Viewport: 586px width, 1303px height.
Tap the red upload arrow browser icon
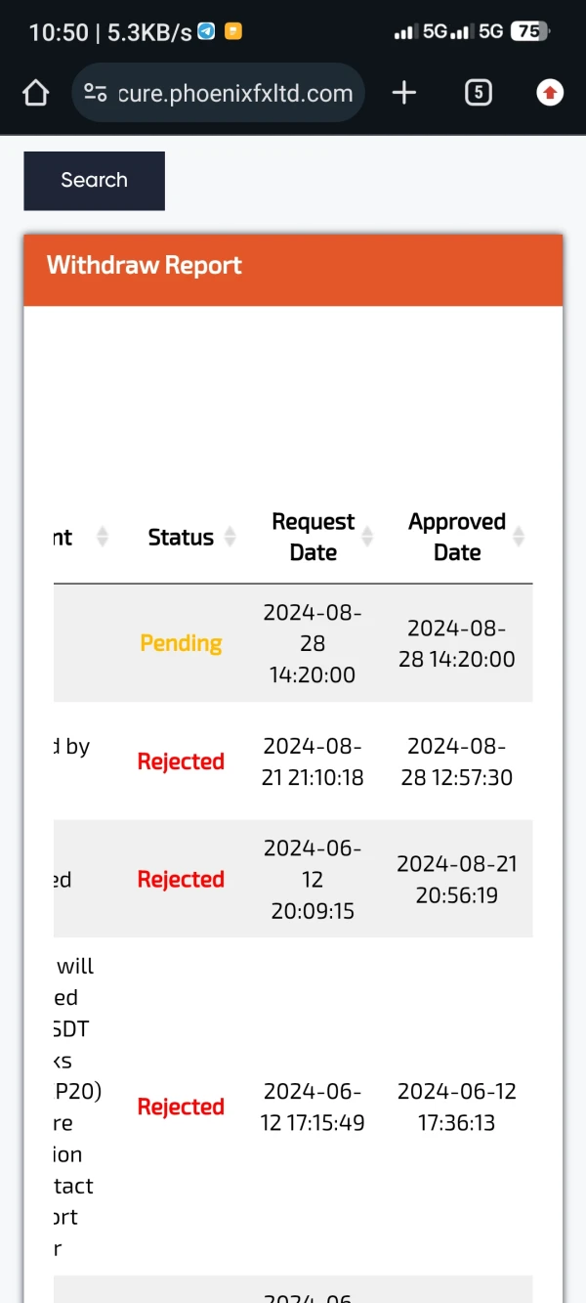point(550,93)
